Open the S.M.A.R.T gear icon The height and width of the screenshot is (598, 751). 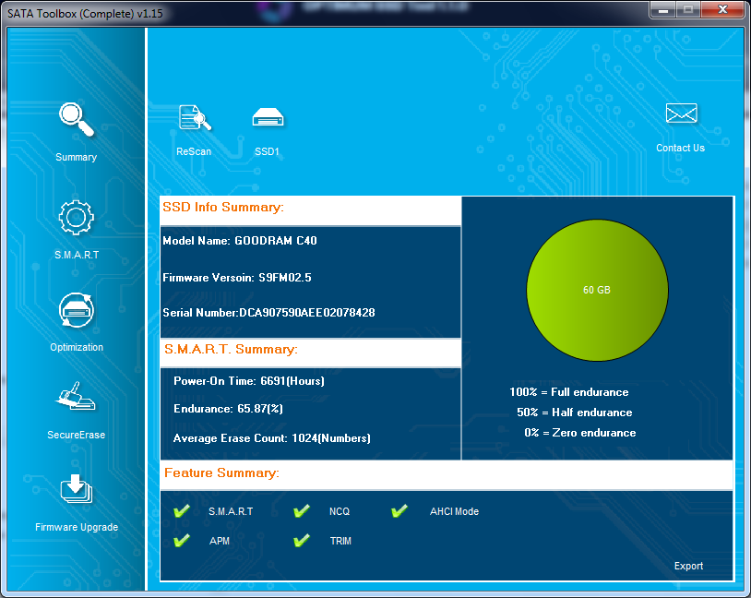77,218
